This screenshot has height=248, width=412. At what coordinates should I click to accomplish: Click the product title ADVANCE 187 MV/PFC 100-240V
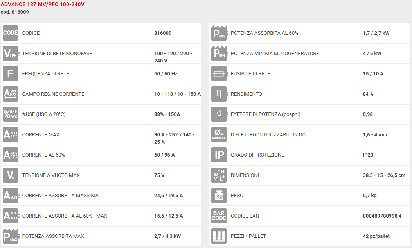pyautogui.click(x=43, y=4)
